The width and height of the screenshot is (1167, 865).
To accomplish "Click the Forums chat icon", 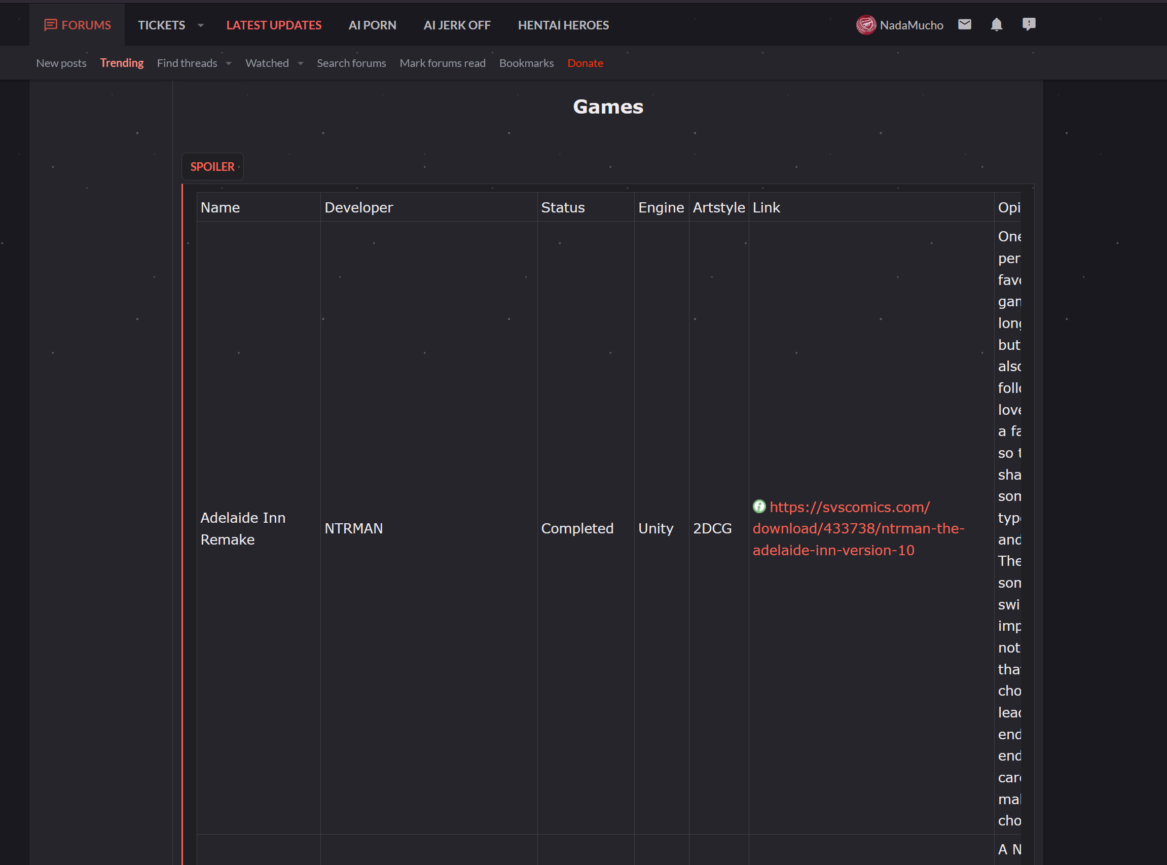I will (x=50, y=25).
